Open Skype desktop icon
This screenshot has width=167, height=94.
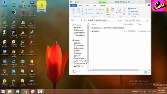[14, 72]
